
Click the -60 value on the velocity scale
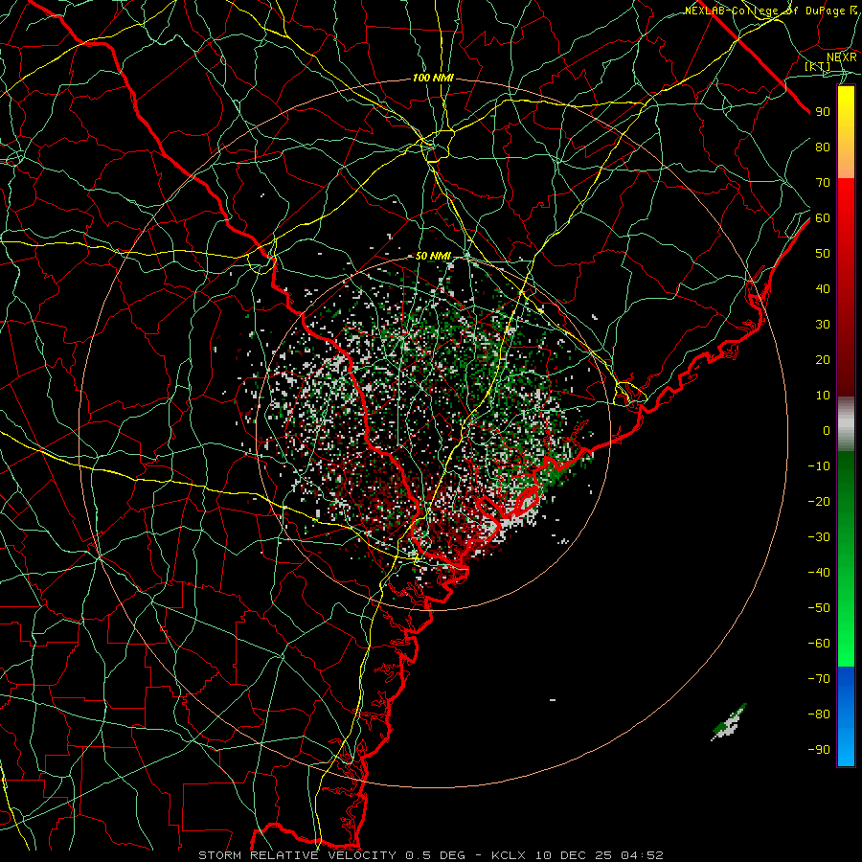click(819, 644)
